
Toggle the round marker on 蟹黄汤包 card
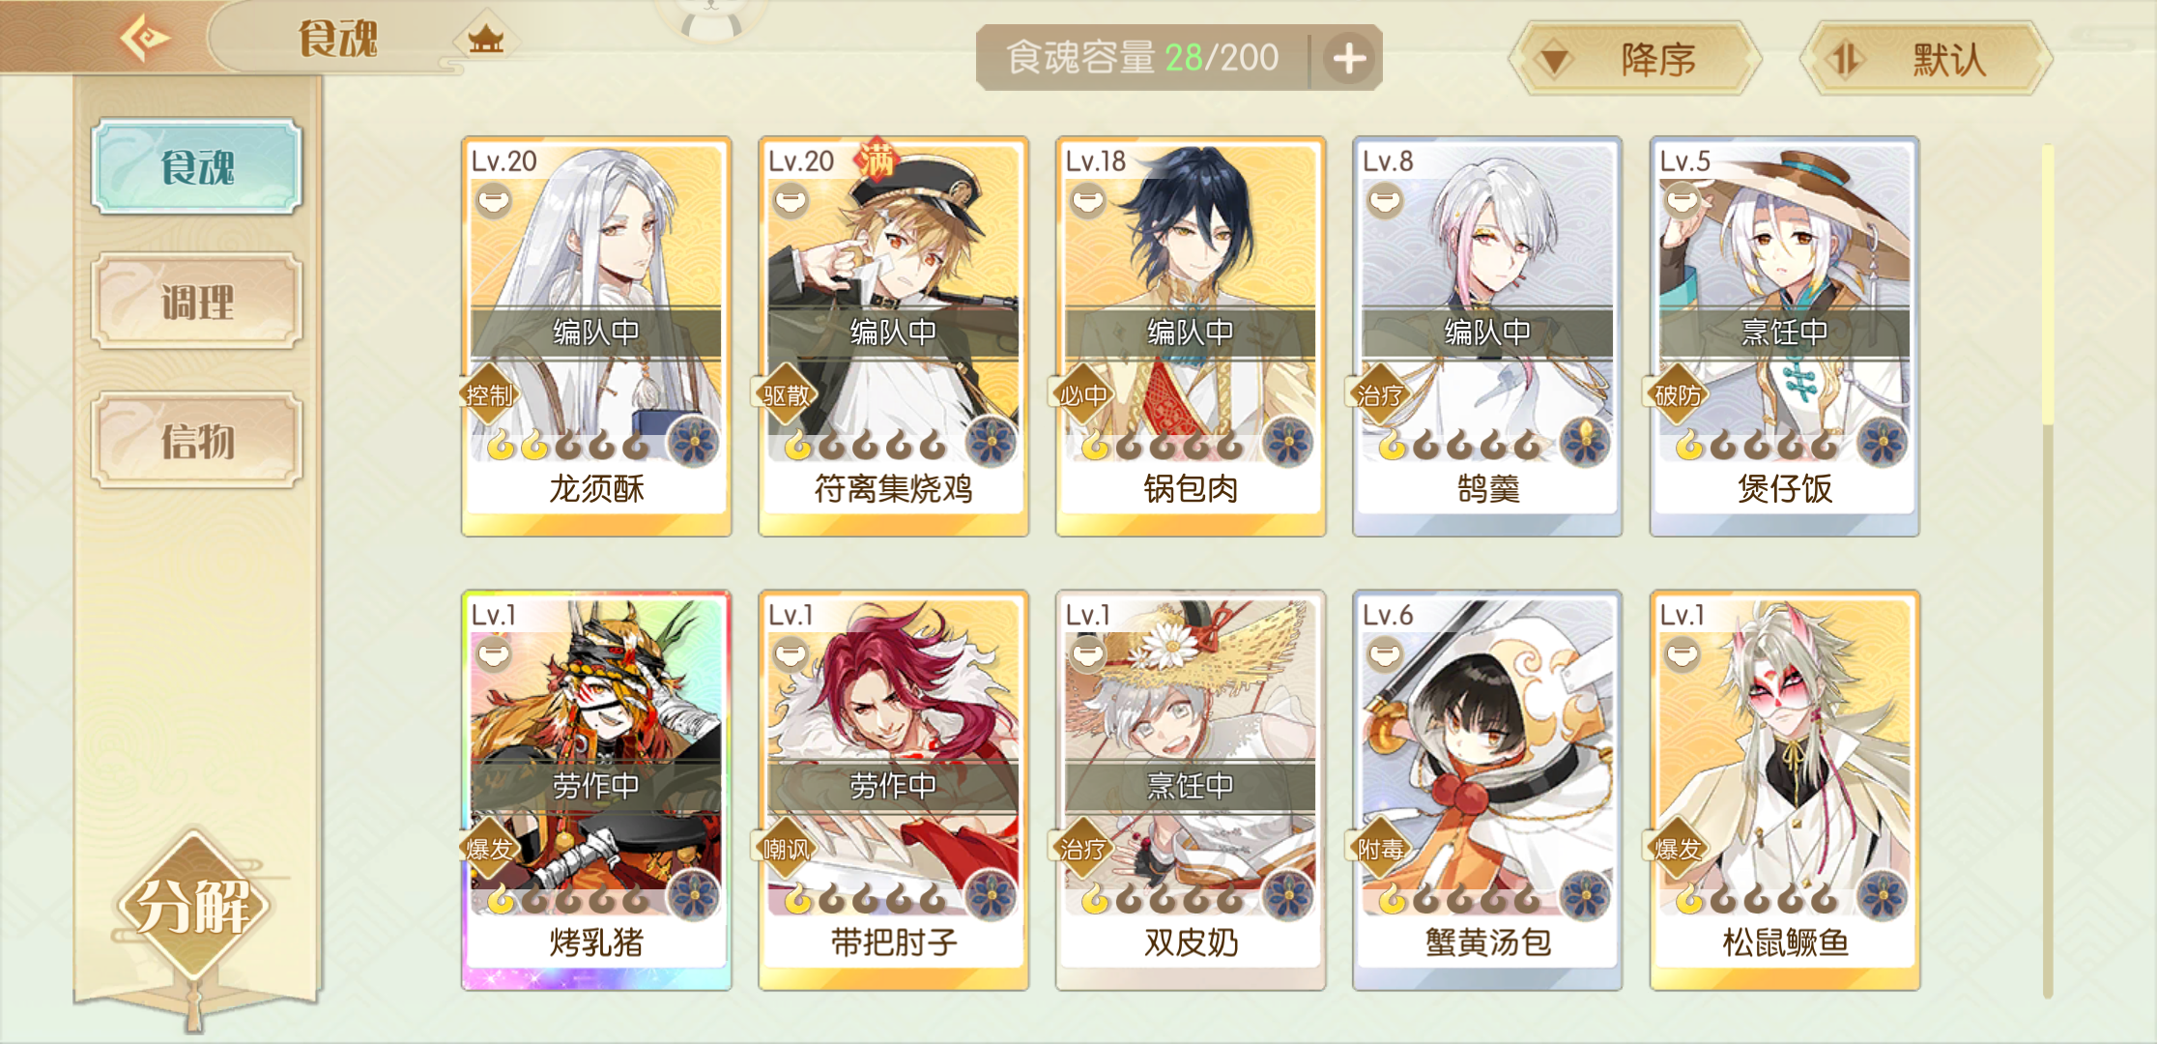tap(1385, 654)
